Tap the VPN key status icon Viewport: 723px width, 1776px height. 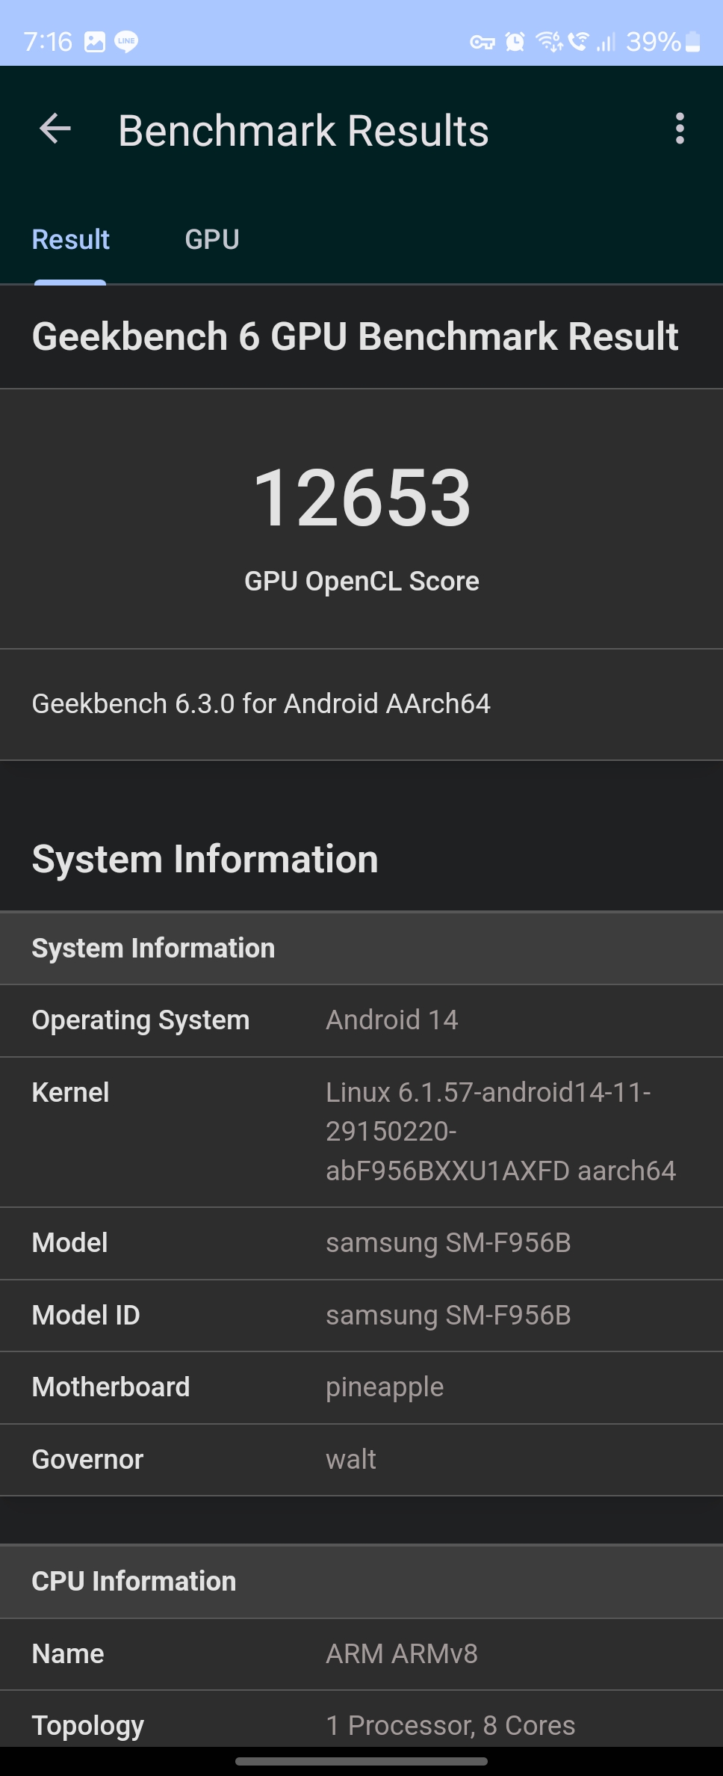(x=482, y=43)
